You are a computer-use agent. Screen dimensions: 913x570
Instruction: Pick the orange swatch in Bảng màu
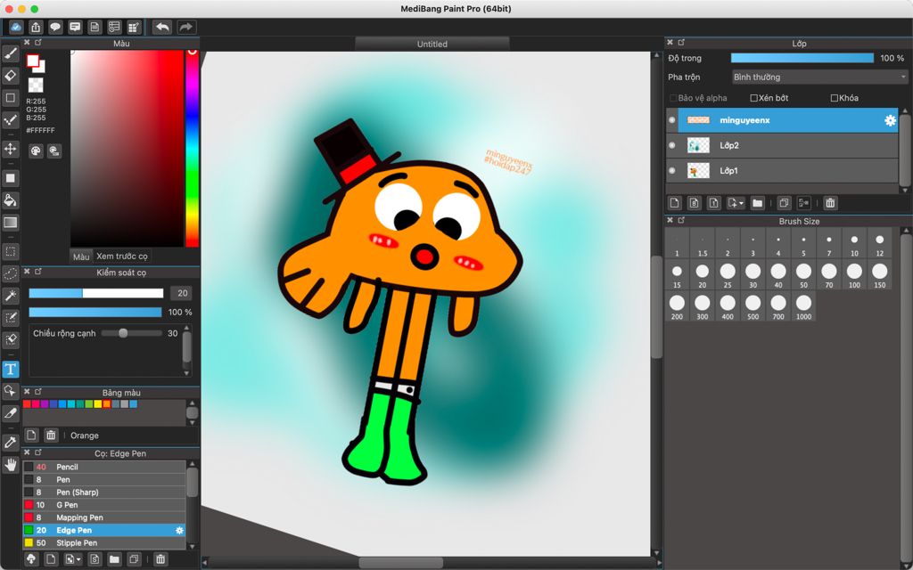coord(107,403)
